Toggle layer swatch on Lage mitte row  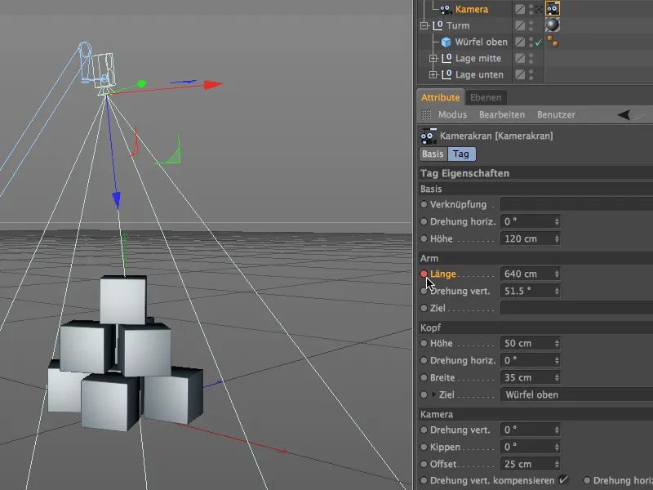520,58
